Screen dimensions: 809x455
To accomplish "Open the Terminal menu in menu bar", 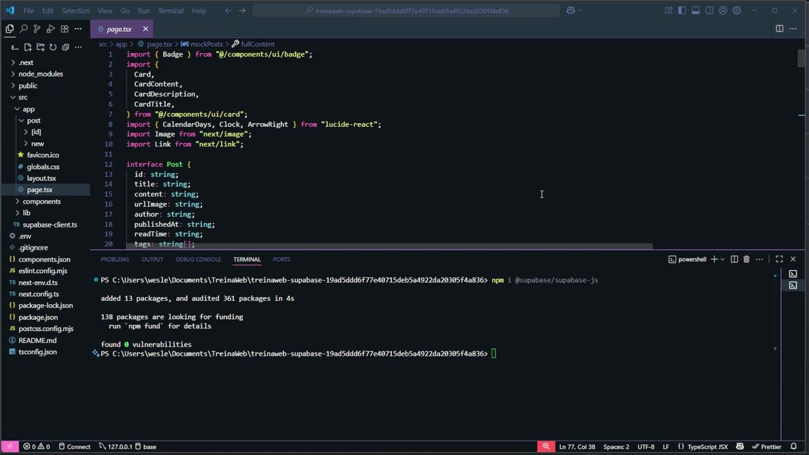I will (x=171, y=11).
